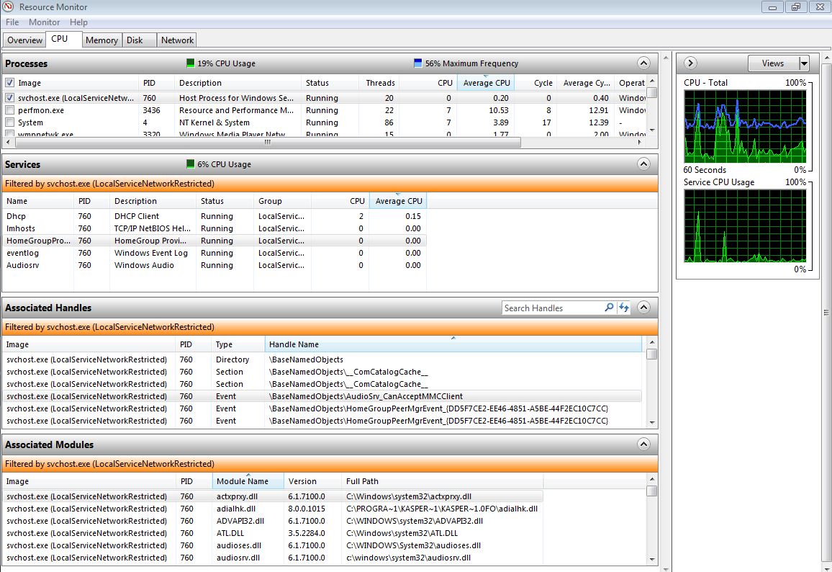Sort modules by Version column header

312,481
